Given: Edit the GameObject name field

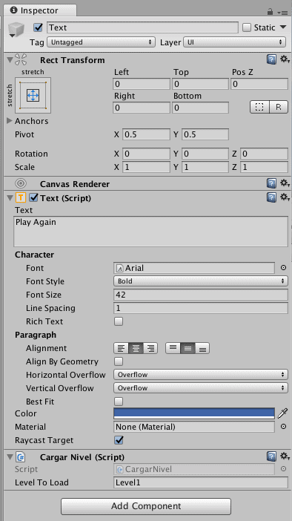Looking at the screenshot, I should tap(143, 27).
